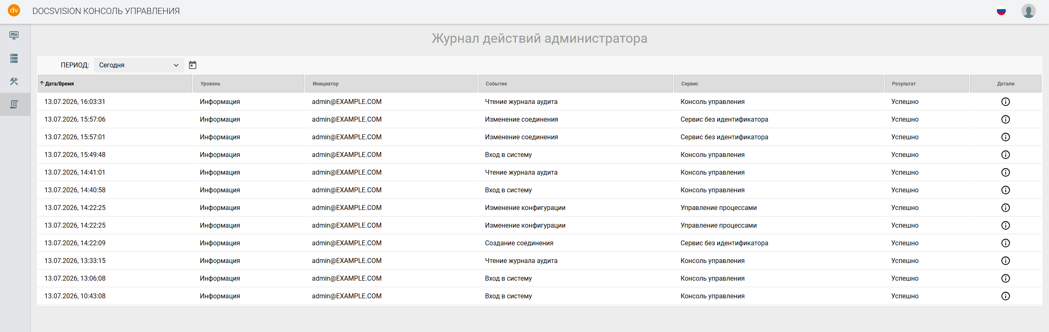Open the dashboard monitor icon in sidebar

pos(14,35)
